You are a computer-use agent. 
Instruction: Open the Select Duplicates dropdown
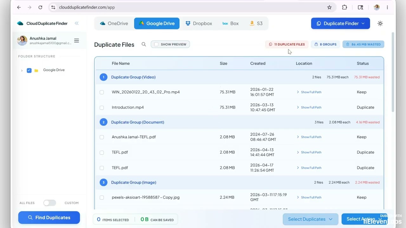[310, 219]
